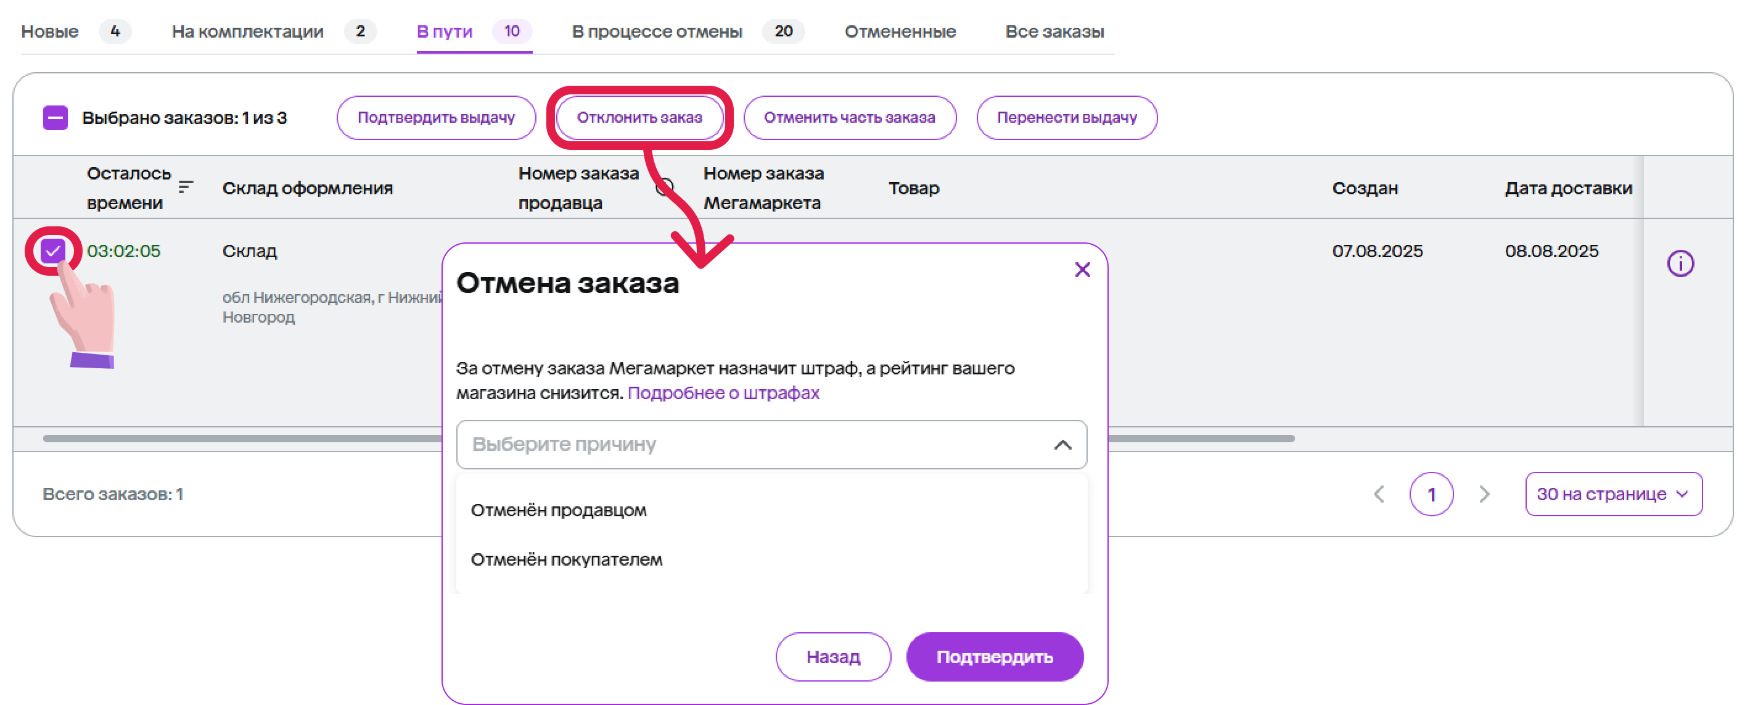Screen dimensions: 1758x705
Task: Click the Подробнее о штрафах link
Action: click(x=723, y=393)
